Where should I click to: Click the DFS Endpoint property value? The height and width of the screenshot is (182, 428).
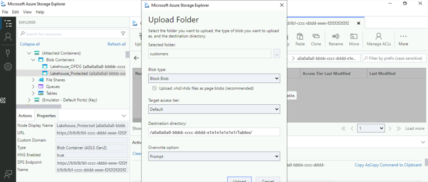click(x=92, y=163)
